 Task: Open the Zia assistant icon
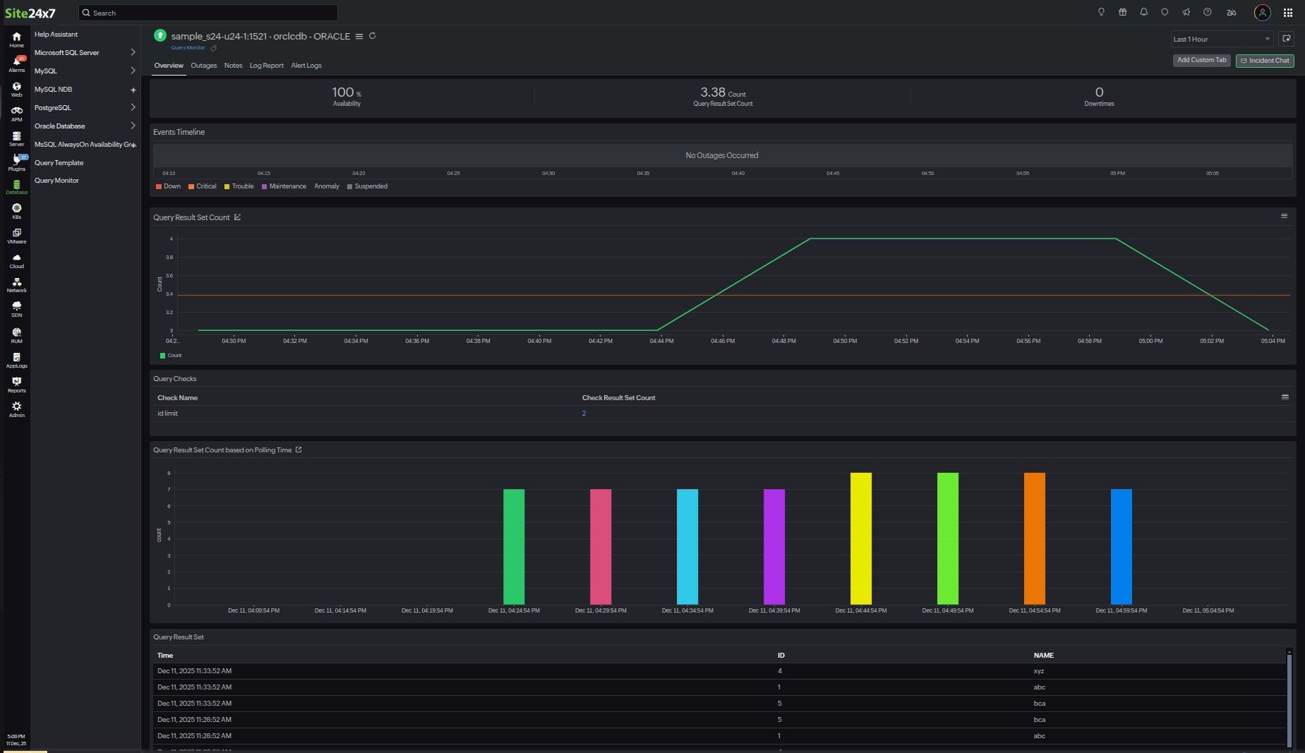[x=1232, y=12]
